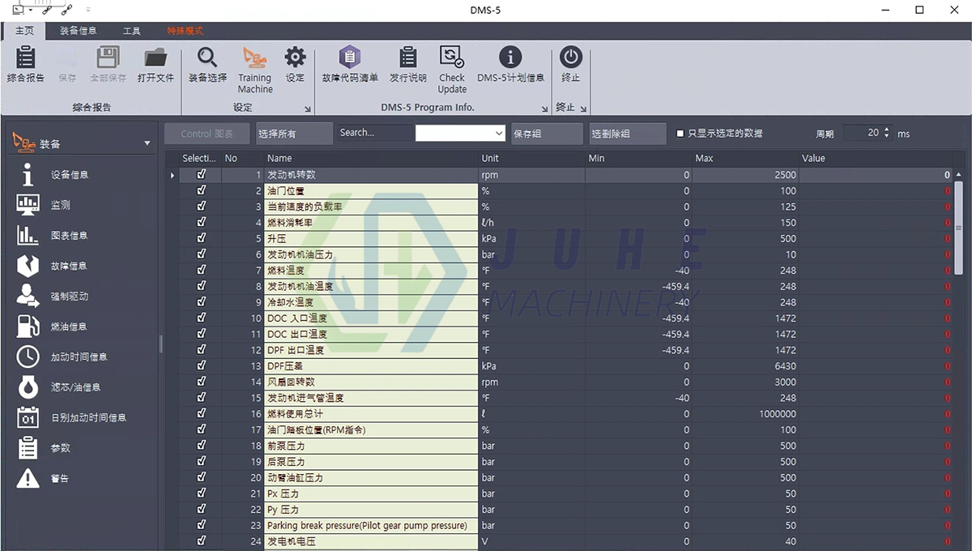Click the 装备选择 machine selection icon

pyautogui.click(x=207, y=66)
